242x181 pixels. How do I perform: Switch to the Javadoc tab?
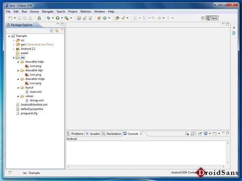(x=93, y=133)
